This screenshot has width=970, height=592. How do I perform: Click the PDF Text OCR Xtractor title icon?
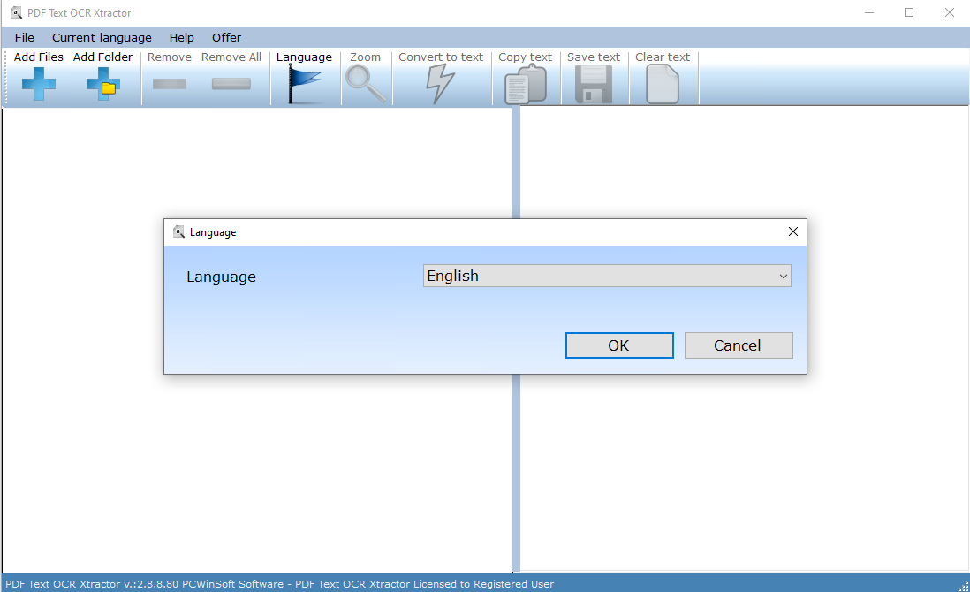pos(16,12)
